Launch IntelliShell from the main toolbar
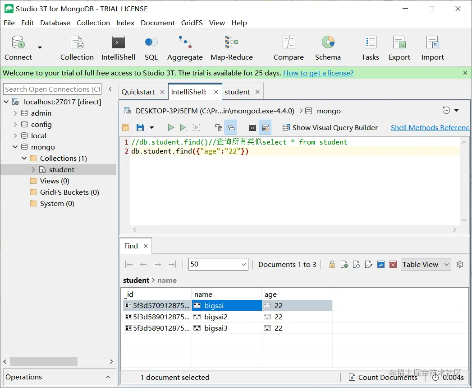This screenshot has width=472, height=388. (118, 48)
